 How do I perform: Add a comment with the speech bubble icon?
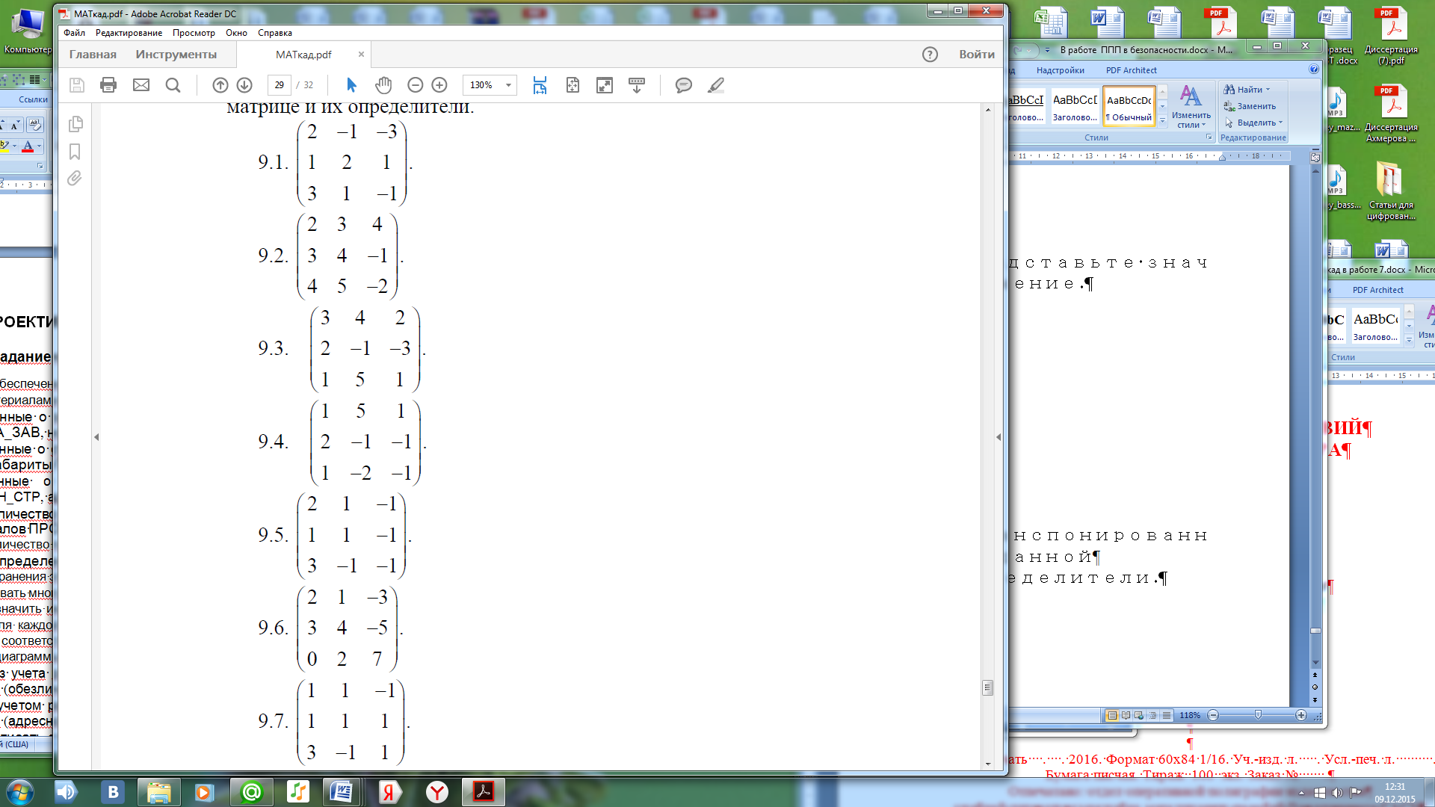[683, 85]
